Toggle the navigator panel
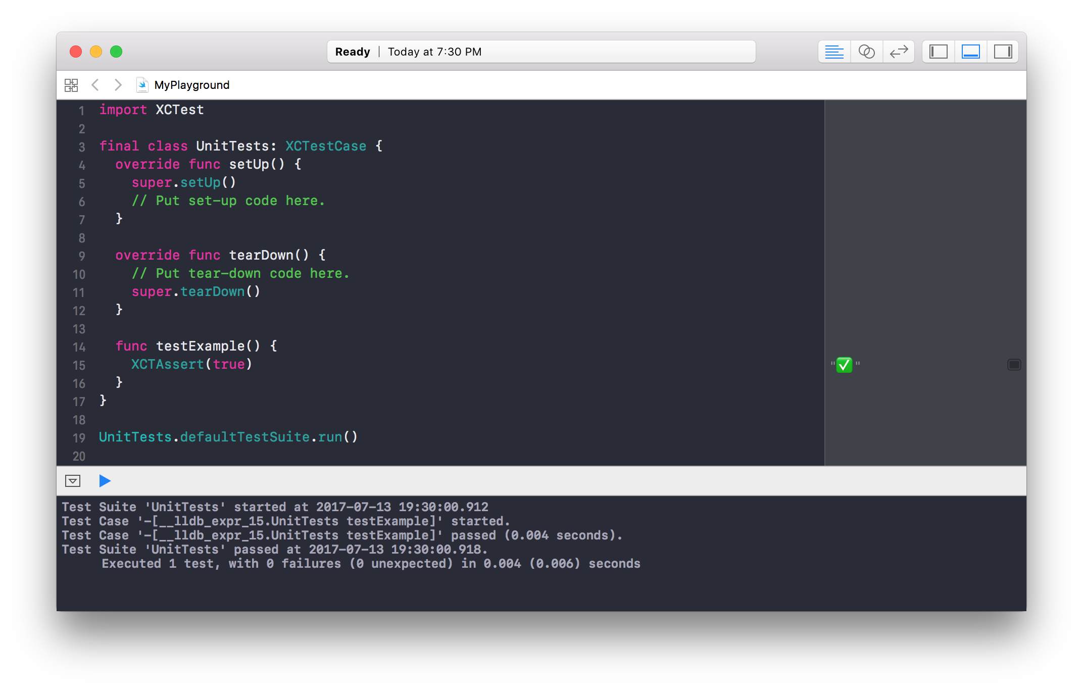The width and height of the screenshot is (1083, 692). coord(938,52)
